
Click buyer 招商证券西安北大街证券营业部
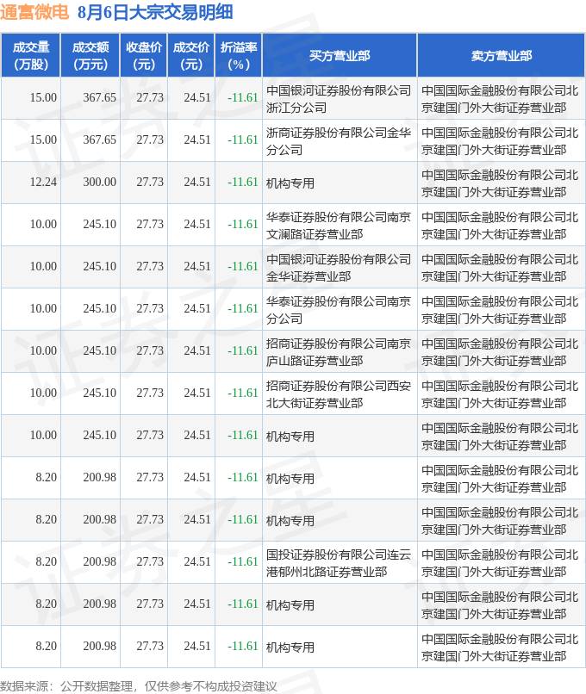(x=339, y=394)
